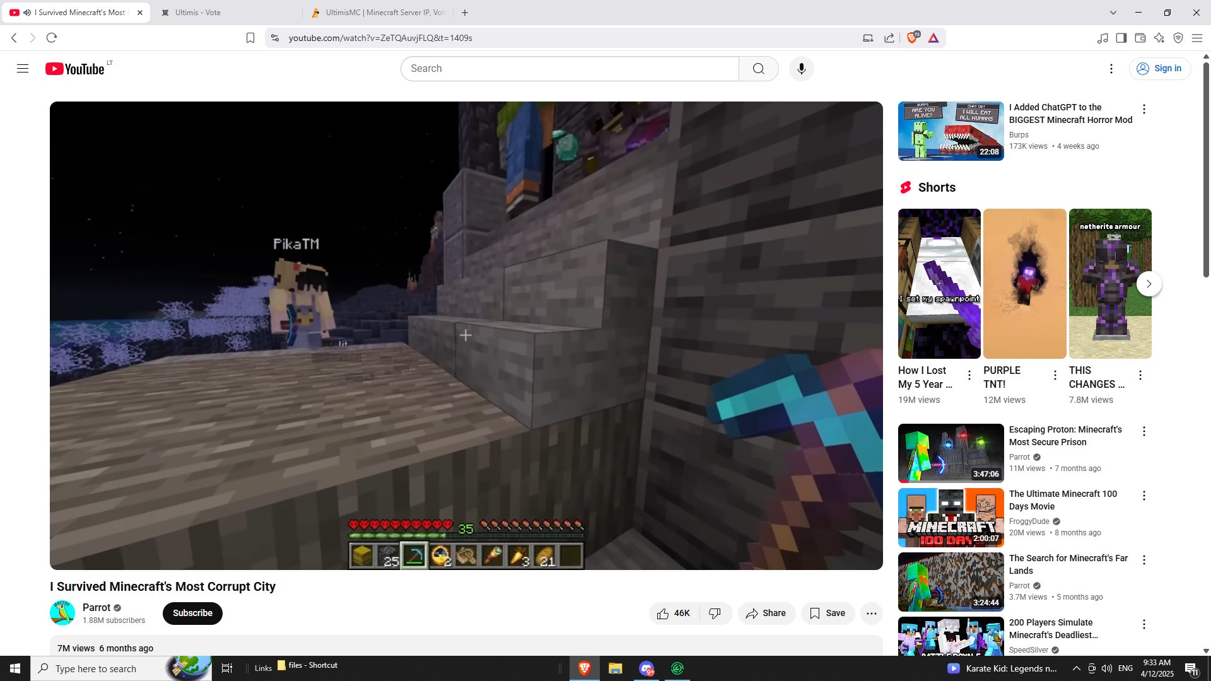The image size is (1211, 681).
Task: Click the Sign in button
Action: 1159,69
